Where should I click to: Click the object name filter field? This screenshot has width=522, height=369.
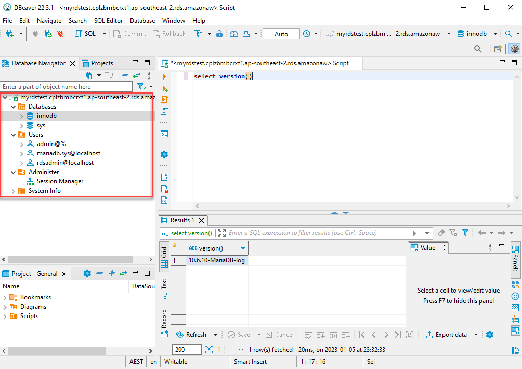pyautogui.click(x=66, y=86)
